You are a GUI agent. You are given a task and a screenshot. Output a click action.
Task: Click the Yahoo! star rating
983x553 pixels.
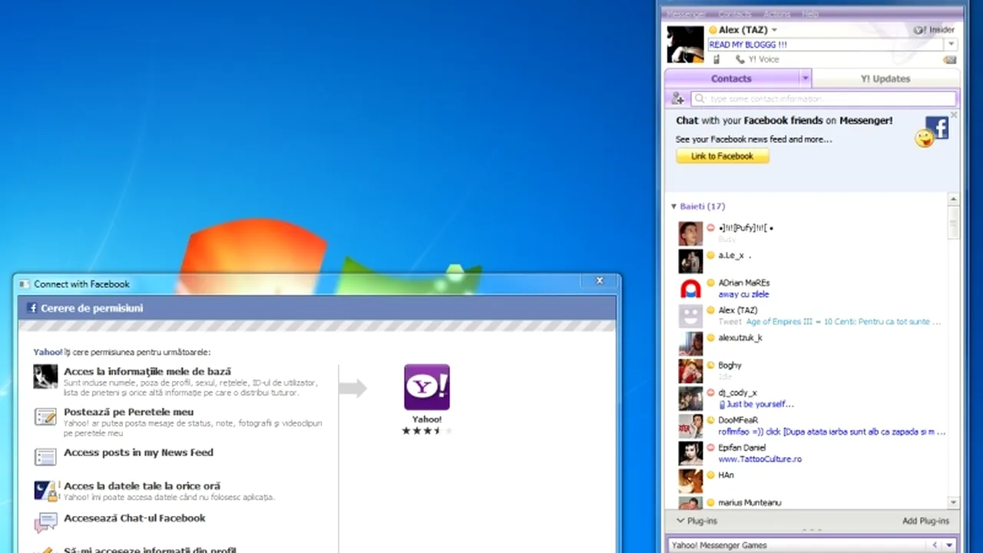click(427, 431)
